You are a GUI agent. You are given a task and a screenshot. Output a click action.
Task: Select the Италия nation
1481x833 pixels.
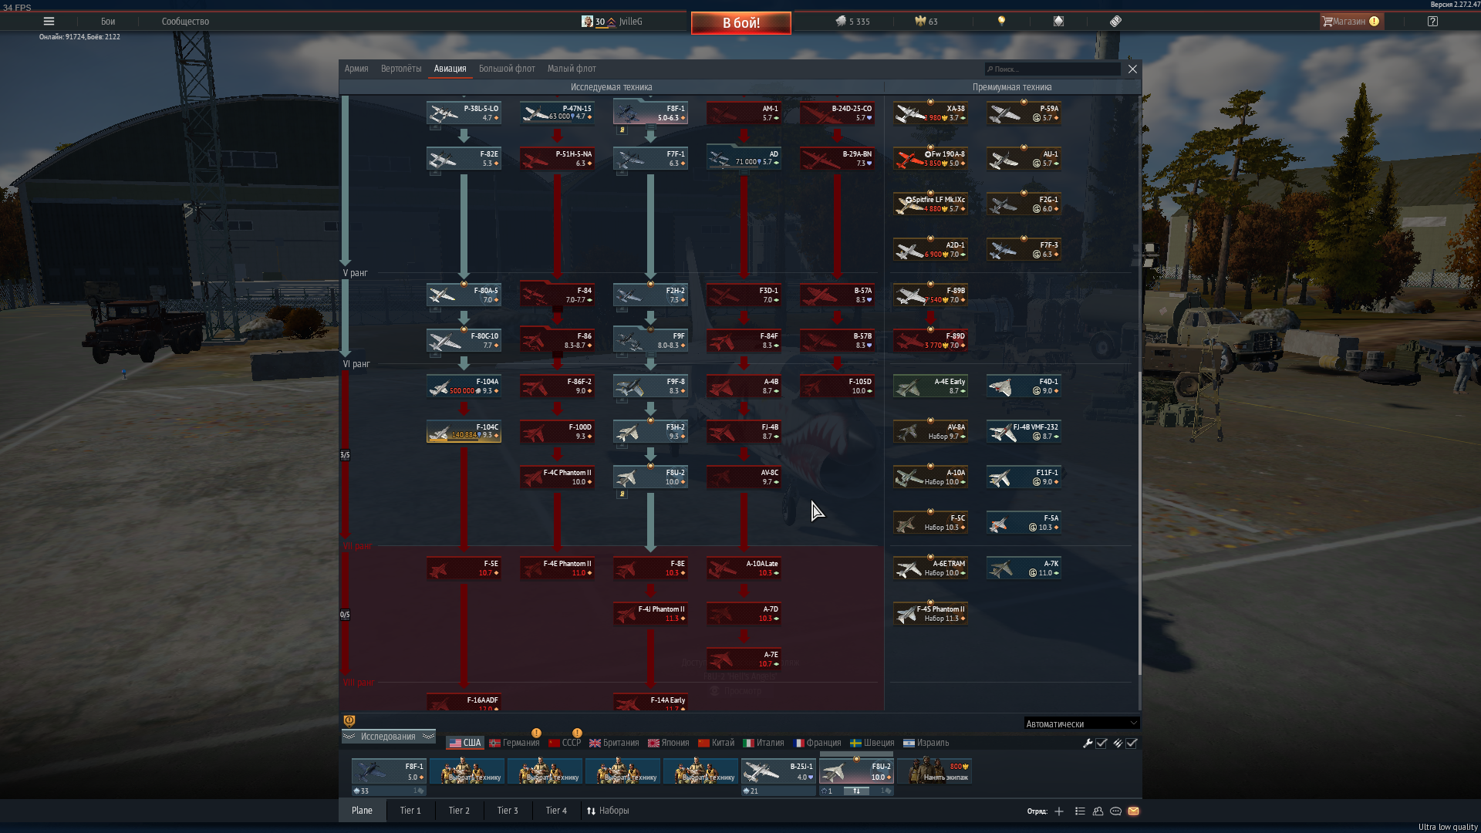pyautogui.click(x=764, y=743)
